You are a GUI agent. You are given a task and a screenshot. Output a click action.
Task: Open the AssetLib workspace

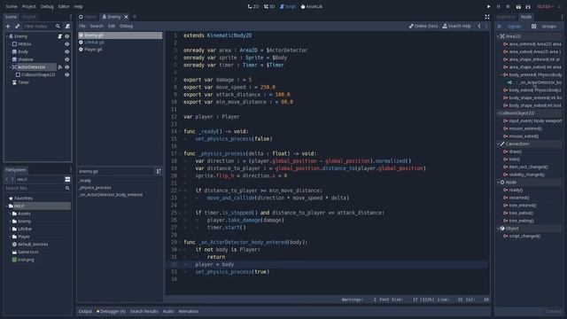coord(311,6)
